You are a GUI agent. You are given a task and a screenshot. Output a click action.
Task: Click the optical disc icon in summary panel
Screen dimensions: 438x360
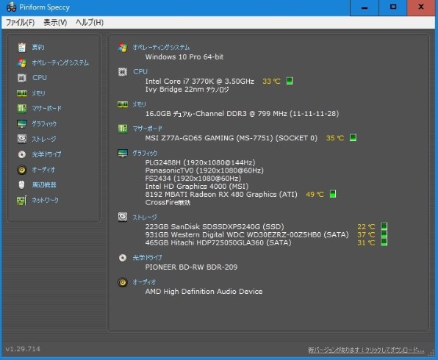pos(123,258)
